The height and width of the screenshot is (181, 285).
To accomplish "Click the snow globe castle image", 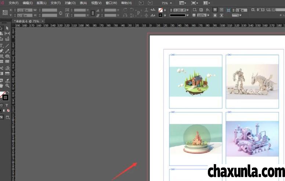I will click(196, 139).
